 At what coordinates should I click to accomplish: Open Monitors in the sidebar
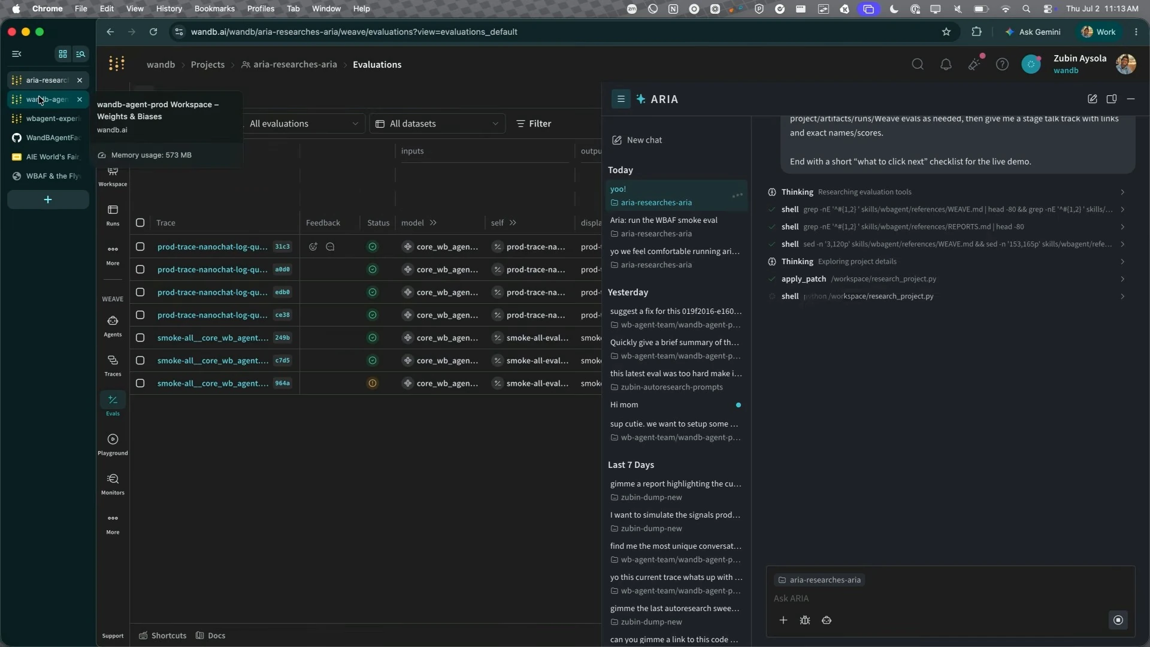113,484
